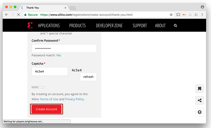Bookmark page with the star icon
Image resolution: width=211 pixels, height=128 pixels.
pos(171,14)
